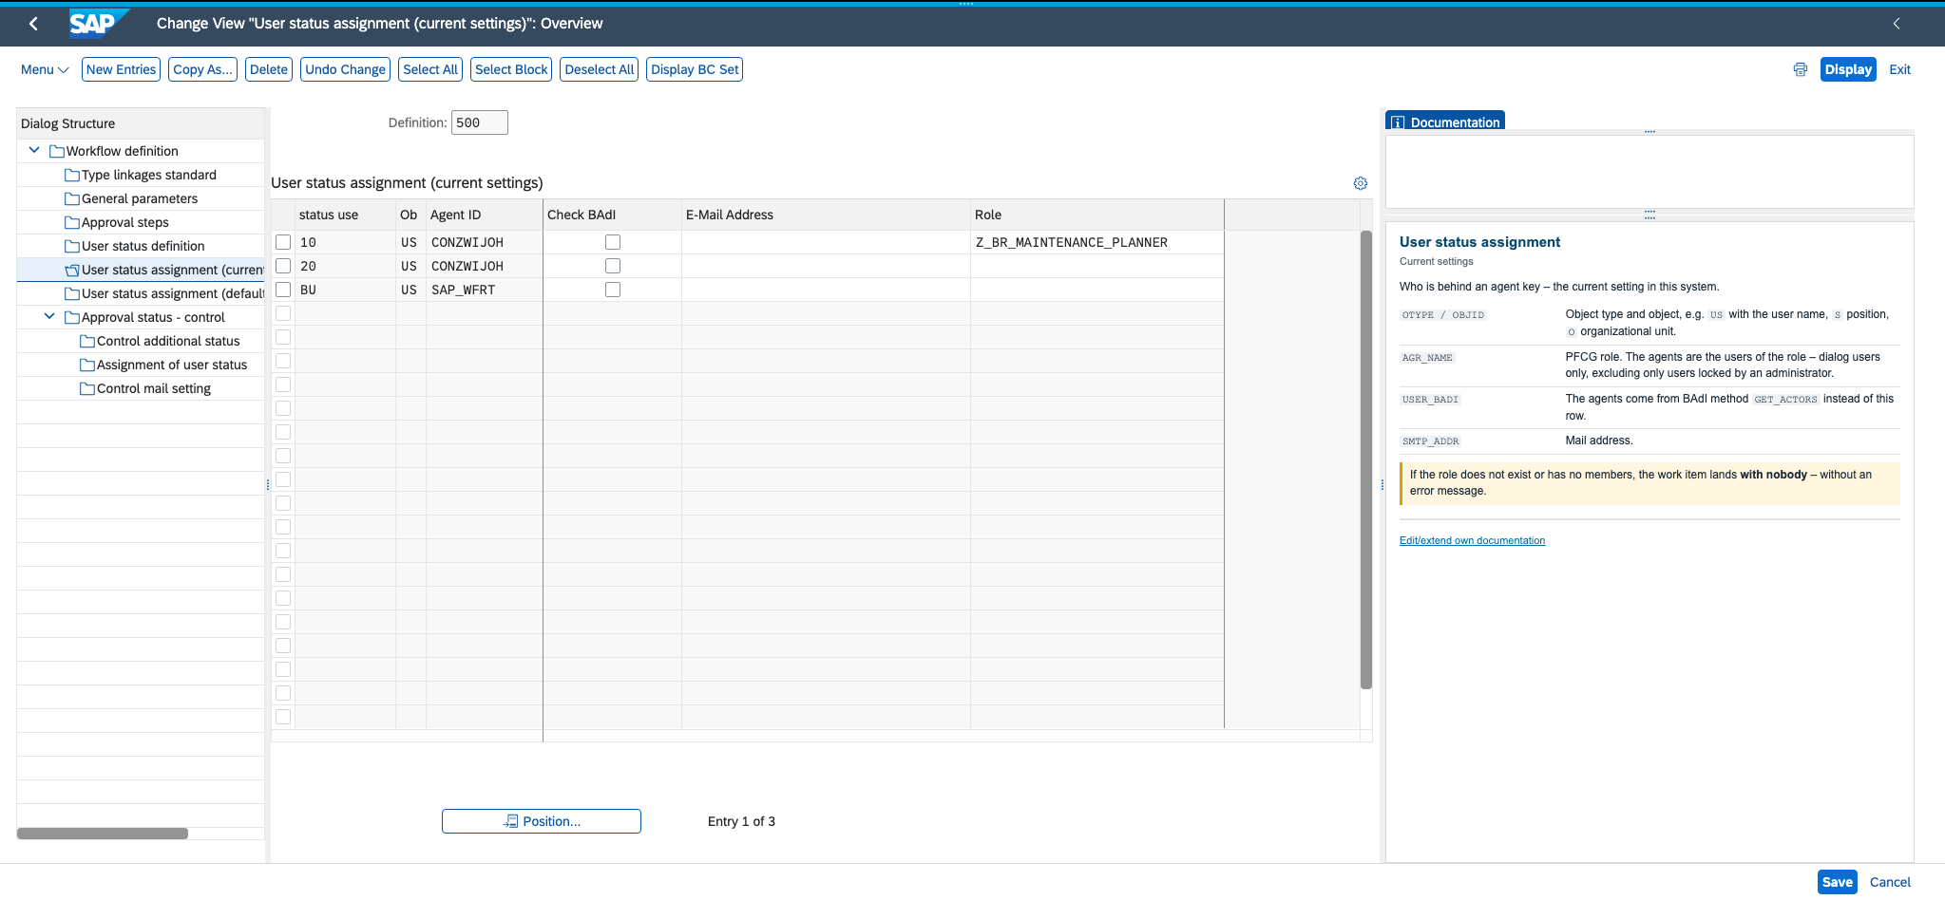
Task: Click folder icon of Assignment of user status
Action: [87, 365]
